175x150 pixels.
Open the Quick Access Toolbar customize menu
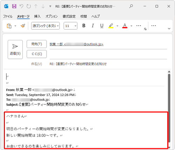coord(50,6)
